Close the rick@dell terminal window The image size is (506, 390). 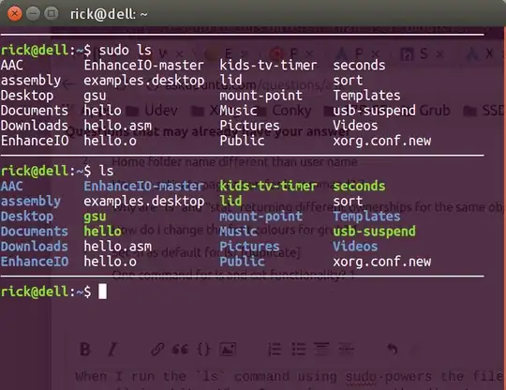point(14,14)
